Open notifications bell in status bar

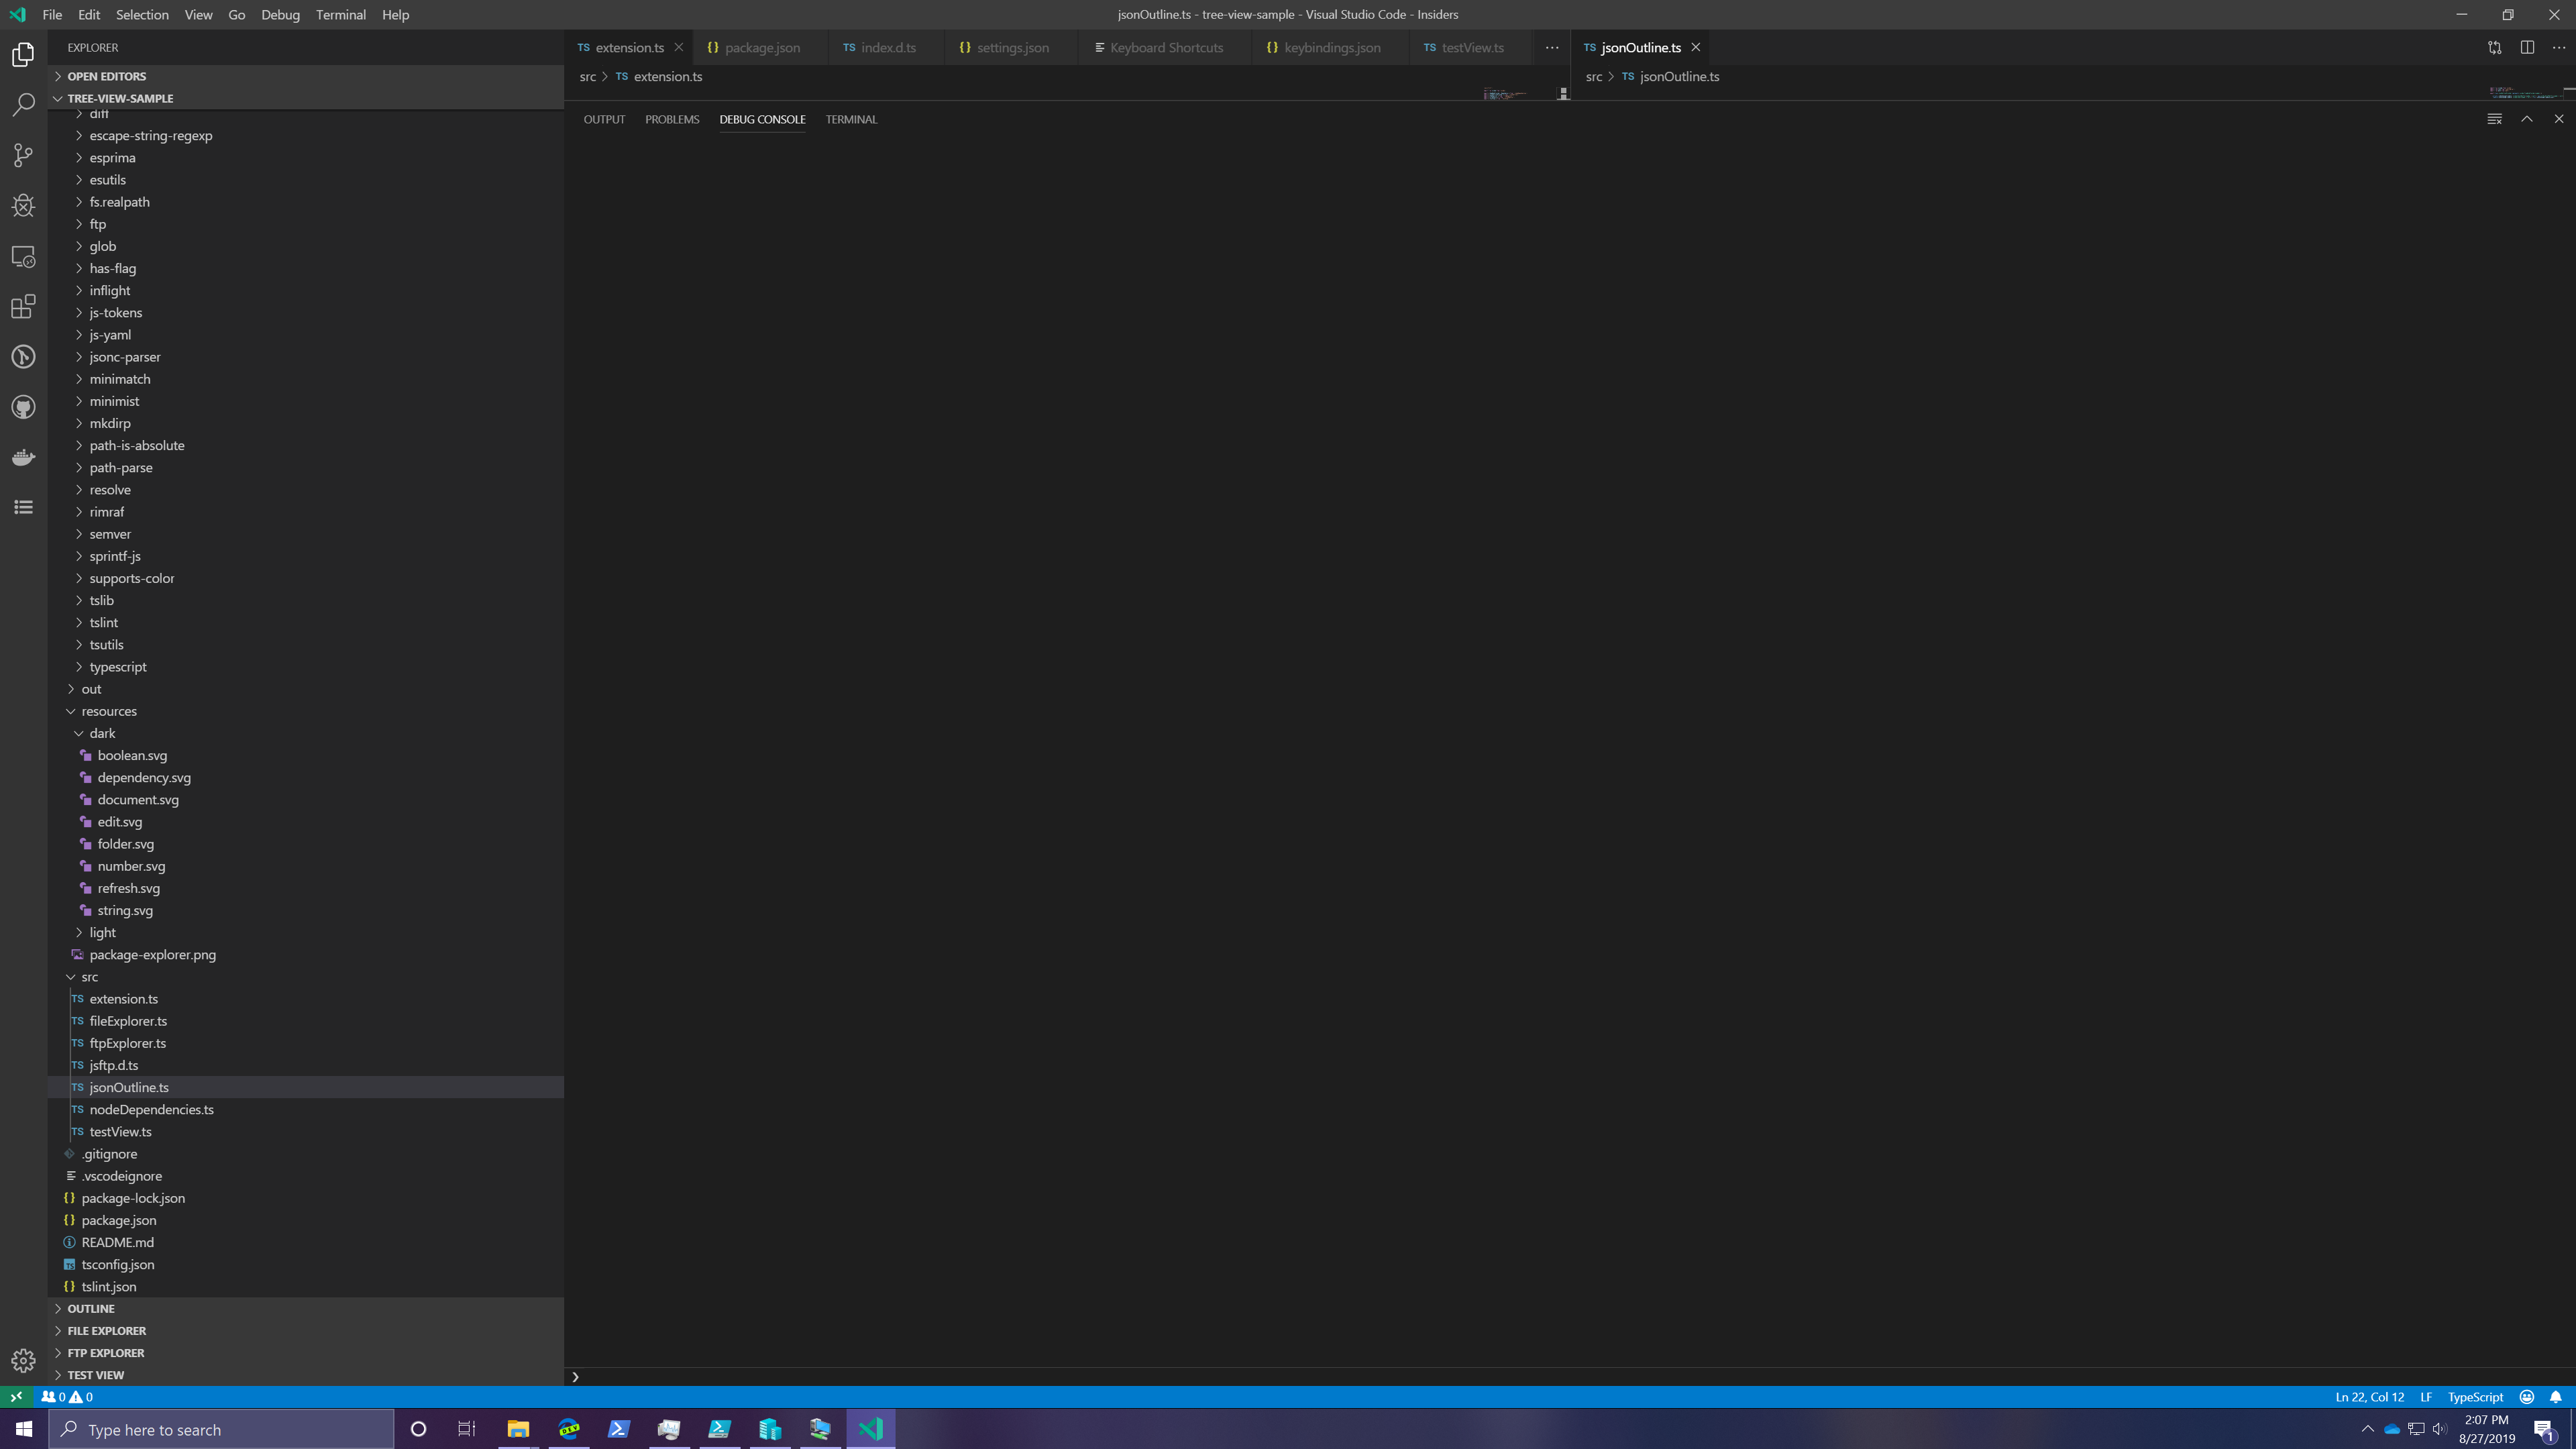point(2555,1397)
